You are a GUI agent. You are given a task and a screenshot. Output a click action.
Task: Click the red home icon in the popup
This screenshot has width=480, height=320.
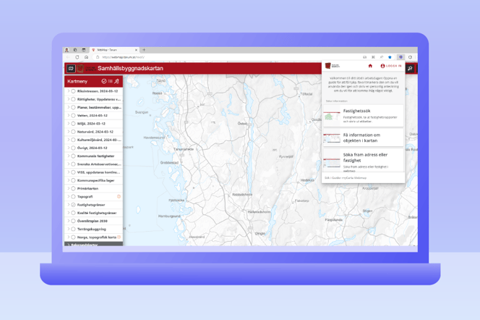pyautogui.click(x=370, y=66)
